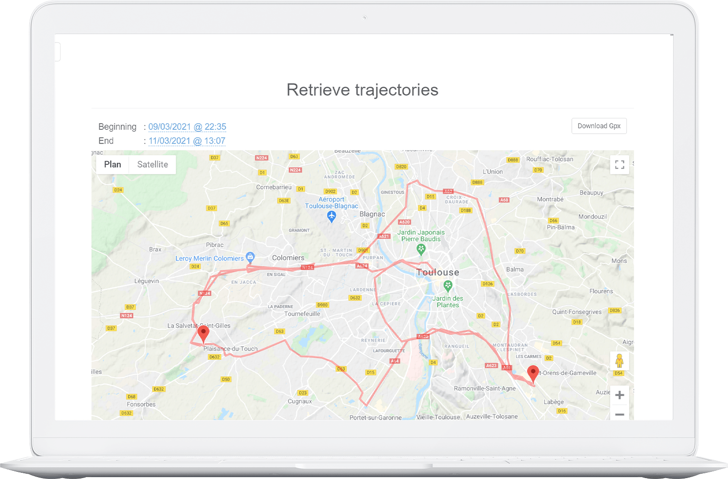Click the Fonsorbes town label
This screenshot has width=728, height=479.
pyautogui.click(x=141, y=404)
